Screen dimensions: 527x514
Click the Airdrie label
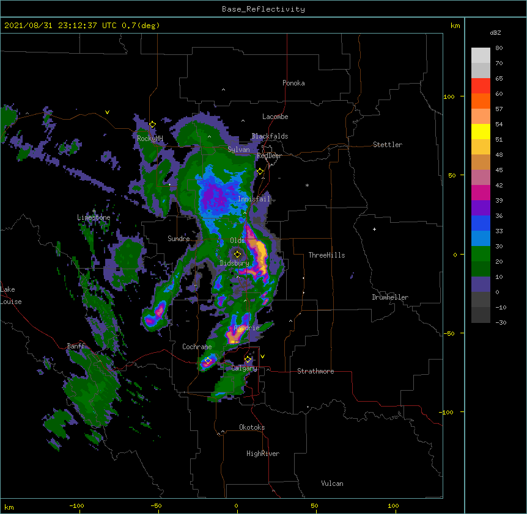pyautogui.click(x=247, y=328)
